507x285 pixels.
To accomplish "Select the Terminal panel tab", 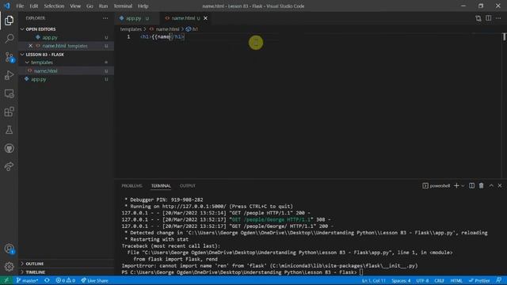I will (x=161, y=186).
